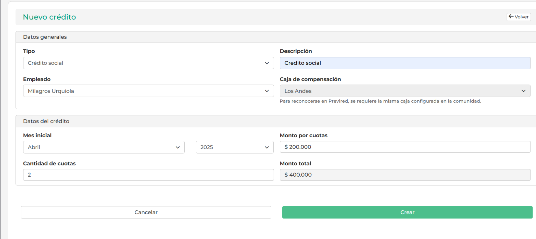Open the Tipo dropdown showing Crédito social
Viewport: 536px width, 239px height.
[144, 63]
